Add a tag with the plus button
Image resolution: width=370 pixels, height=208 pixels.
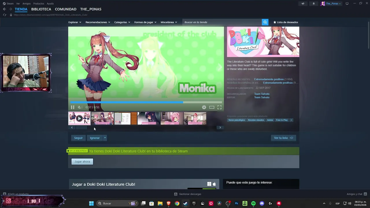tap(291, 120)
